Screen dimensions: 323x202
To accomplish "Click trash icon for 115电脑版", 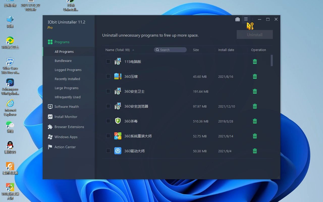I will (255, 62).
